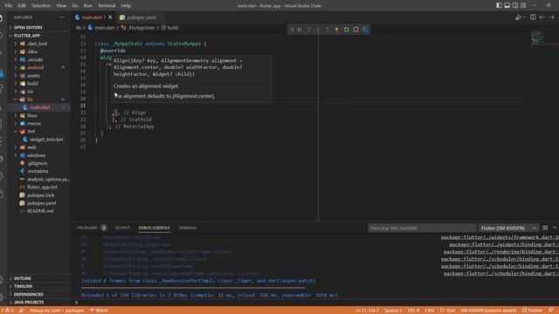Open Explorer more actions ellipsis
The height and width of the screenshot is (314, 559).
tap(62, 17)
